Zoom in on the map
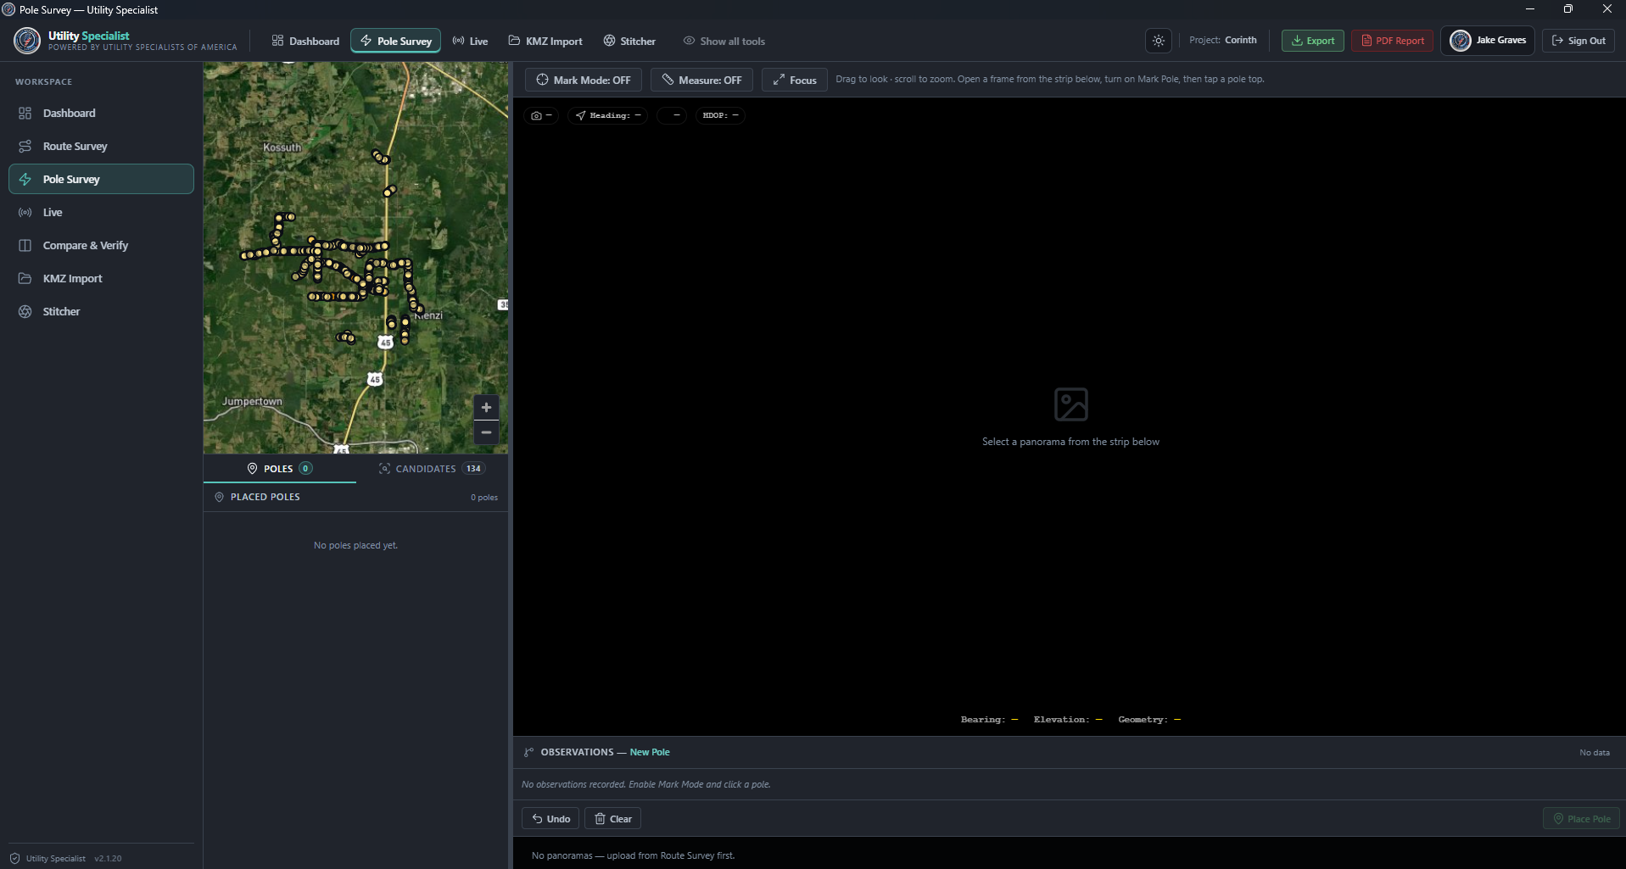The image size is (1626, 869). (x=486, y=407)
